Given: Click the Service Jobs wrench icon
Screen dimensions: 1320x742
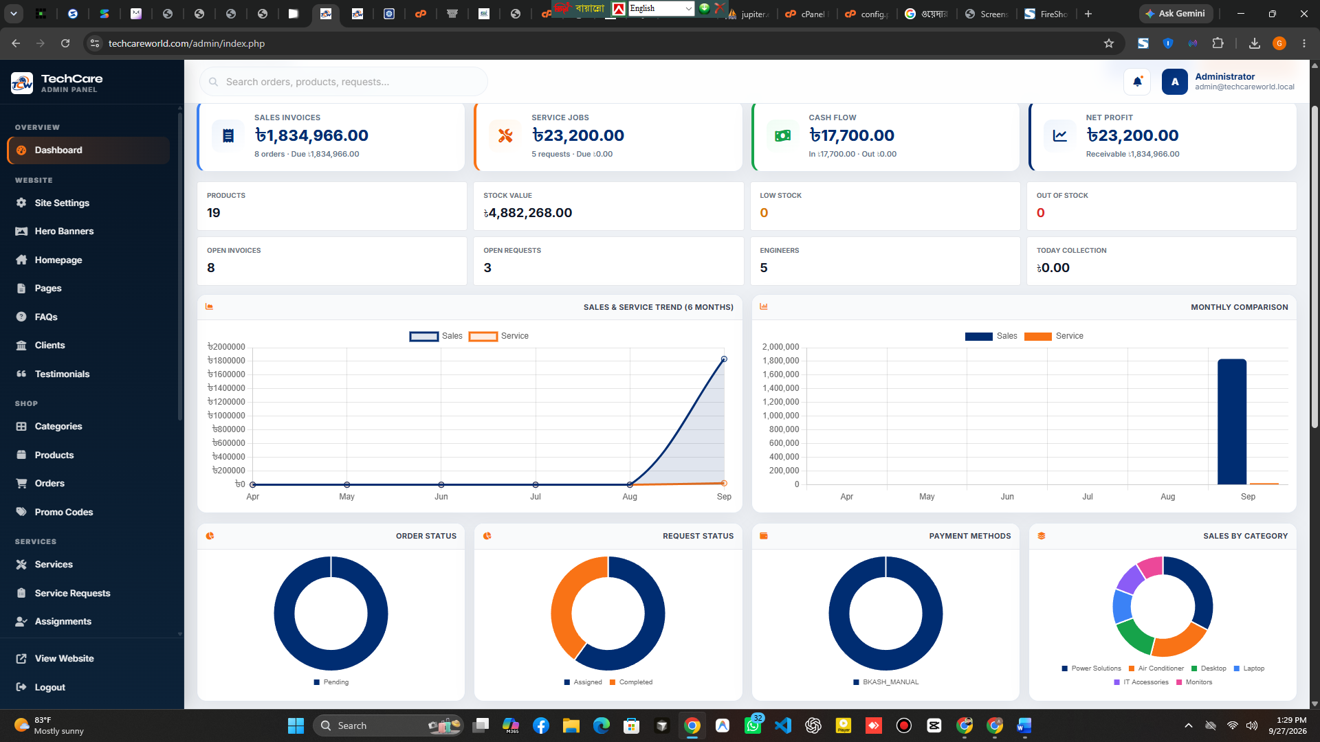Looking at the screenshot, I should coord(505,135).
